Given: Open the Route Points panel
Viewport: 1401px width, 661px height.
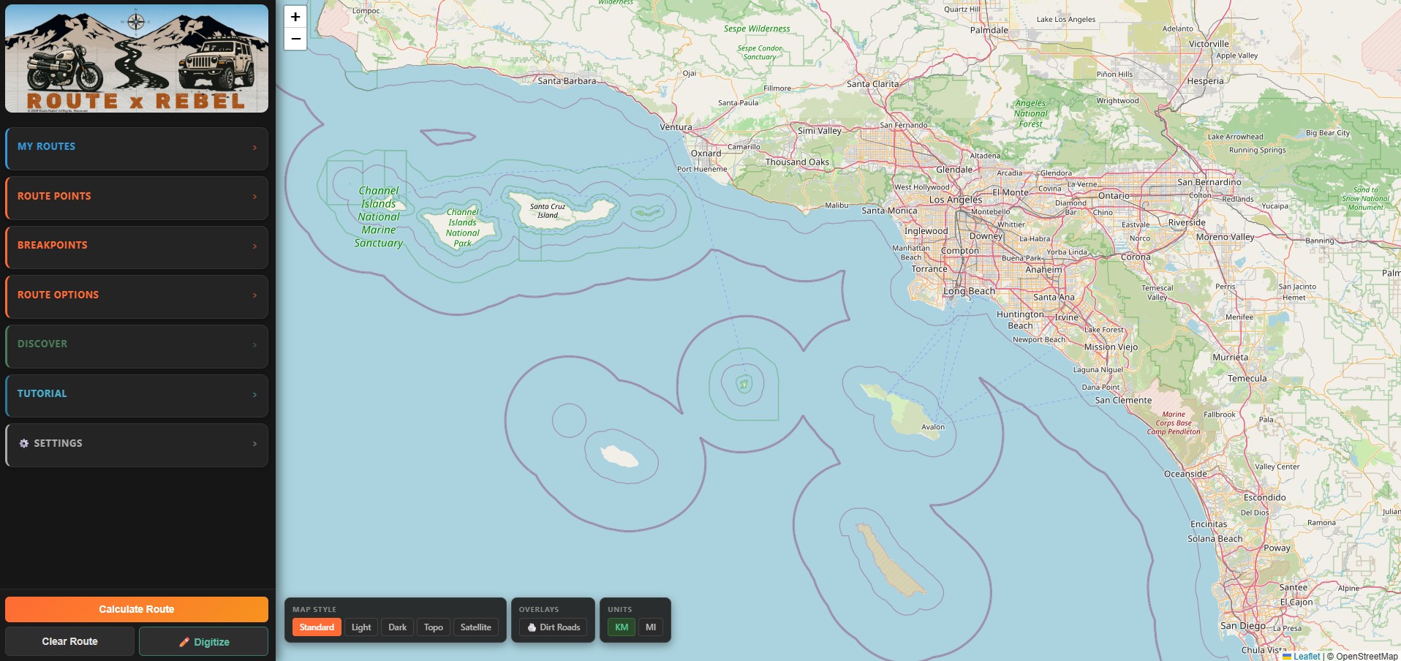Looking at the screenshot, I should pos(137,197).
